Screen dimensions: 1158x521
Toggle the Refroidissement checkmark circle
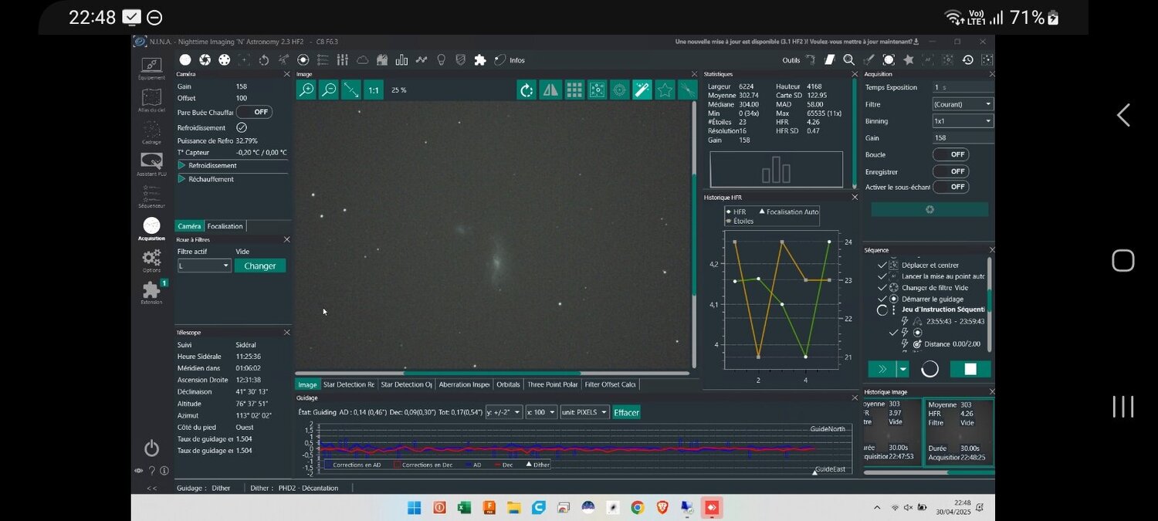coord(242,127)
